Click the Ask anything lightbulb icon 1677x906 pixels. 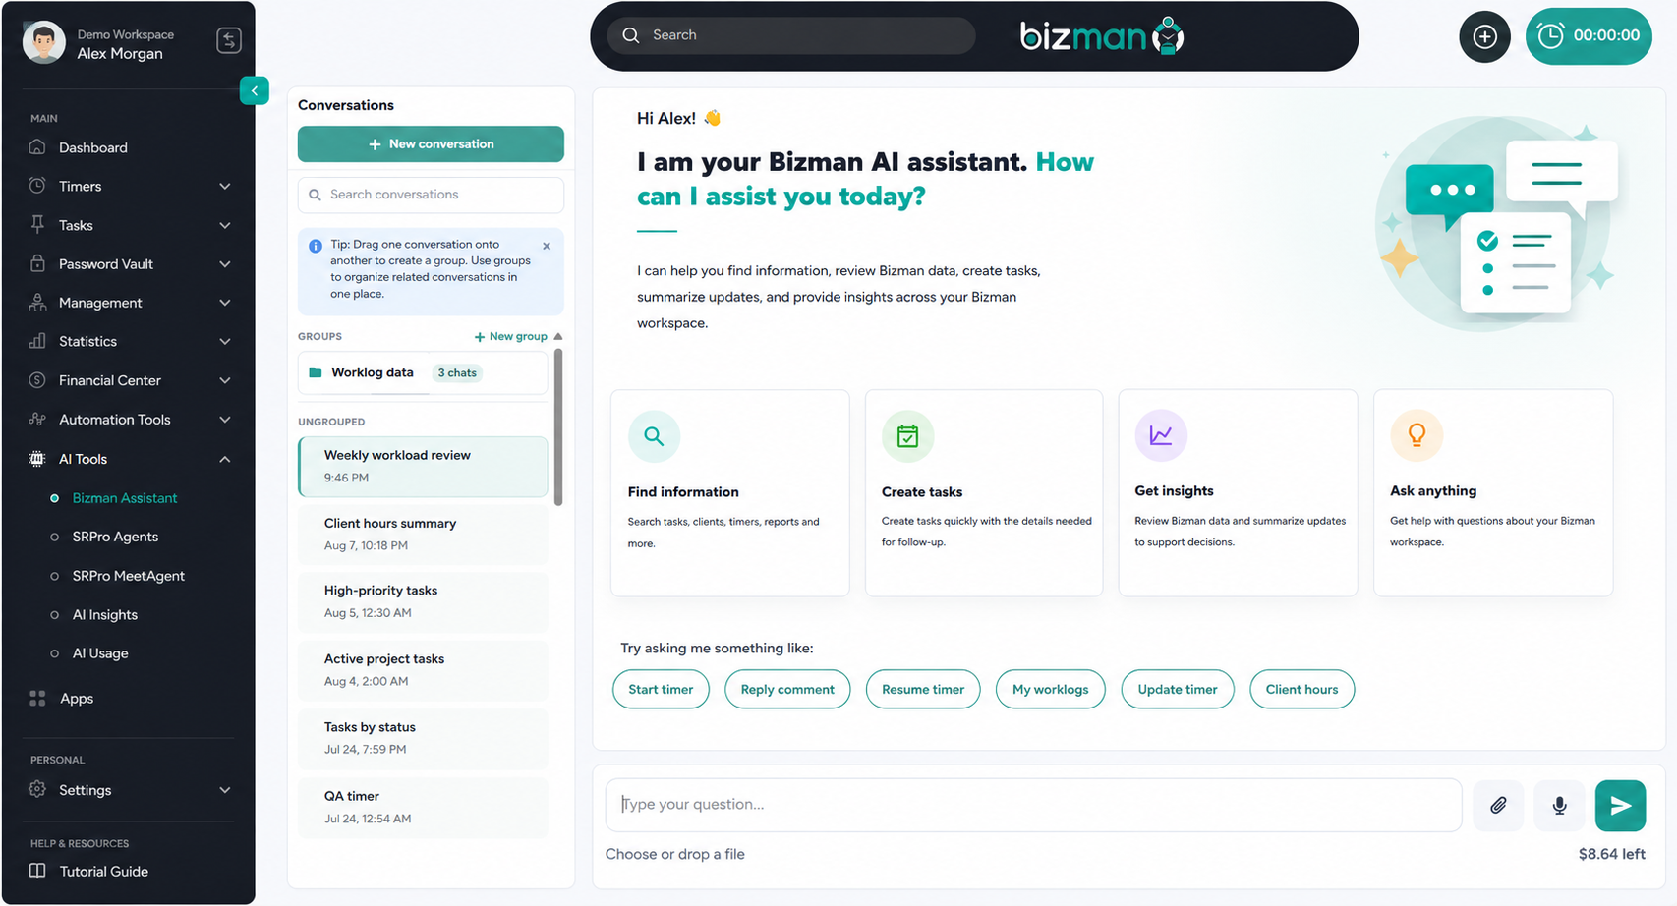1417,435
